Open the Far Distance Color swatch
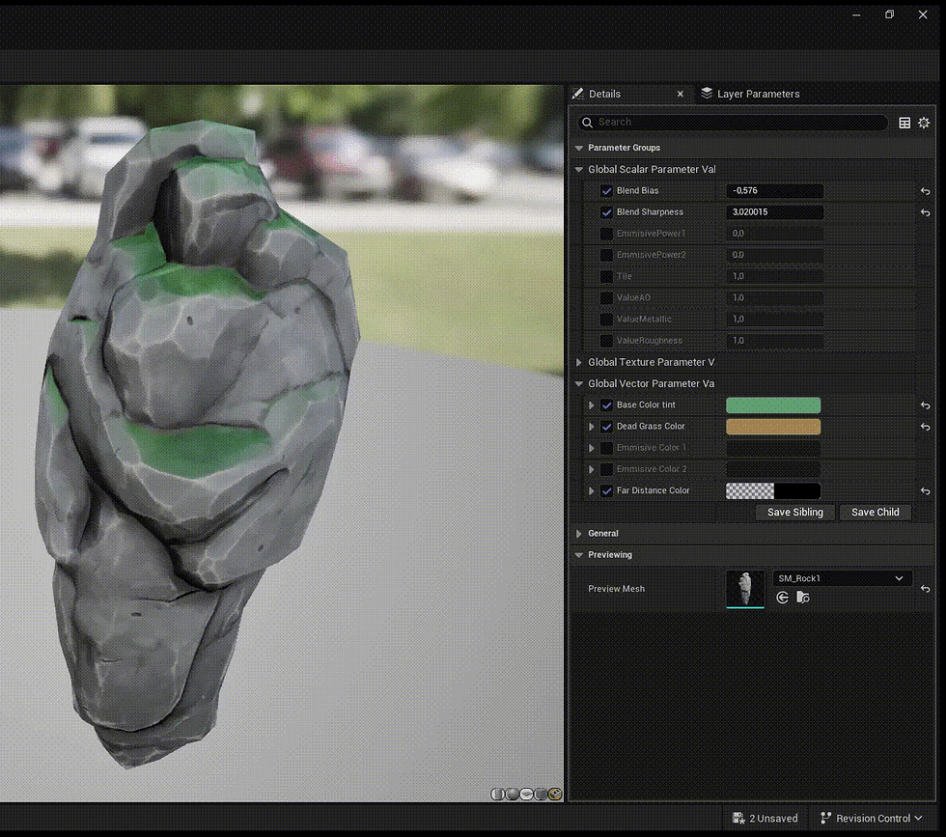Screen dimensions: 946x837 773,491
